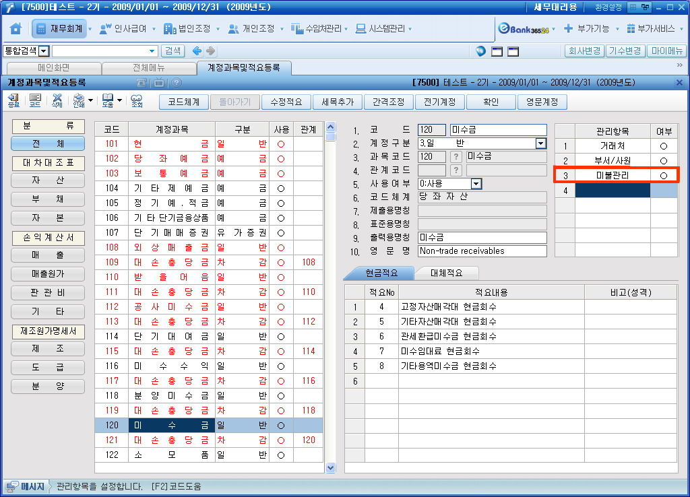Click the 회사변경 button
The height and width of the screenshot is (497, 690).
point(584,51)
